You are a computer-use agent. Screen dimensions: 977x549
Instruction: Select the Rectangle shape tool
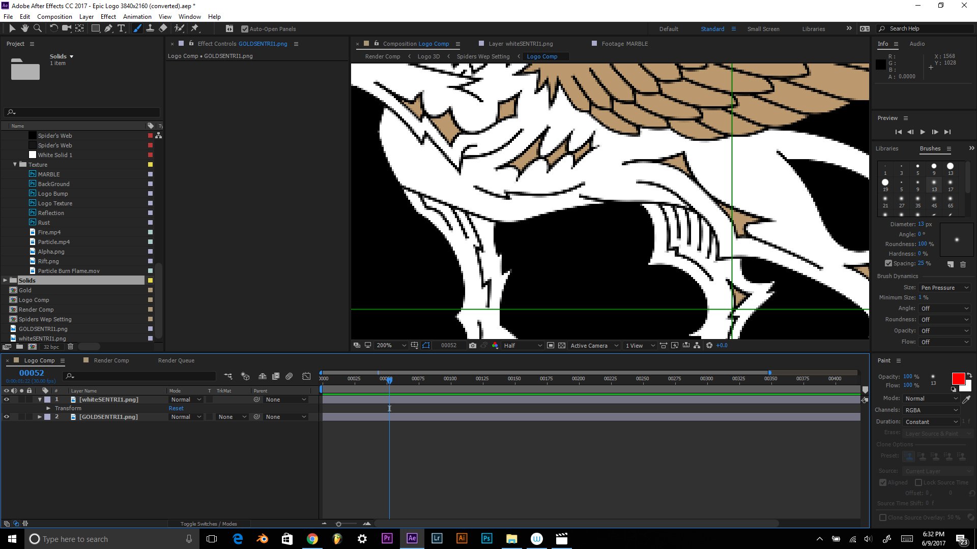pos(95,28)
